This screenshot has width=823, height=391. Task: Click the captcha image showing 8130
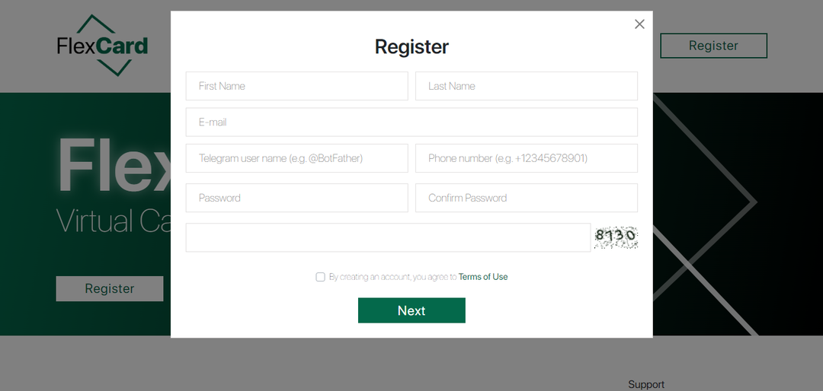tap(615, 237)
